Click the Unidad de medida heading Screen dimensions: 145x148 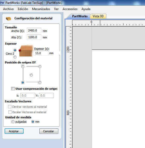tap(18, 117)
